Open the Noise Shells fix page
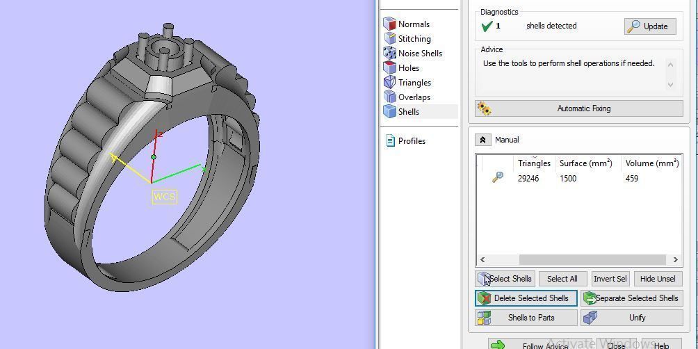 (413, 54)
